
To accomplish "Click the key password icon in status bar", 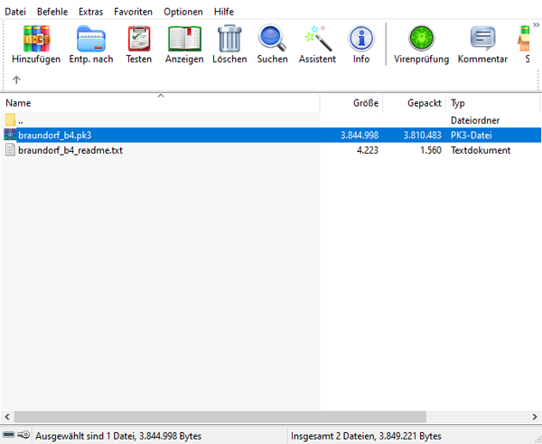I will point(23,434).
